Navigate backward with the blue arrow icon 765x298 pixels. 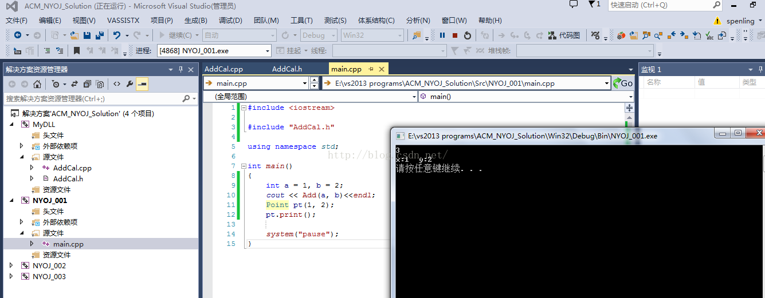click(x=18, y=35)
